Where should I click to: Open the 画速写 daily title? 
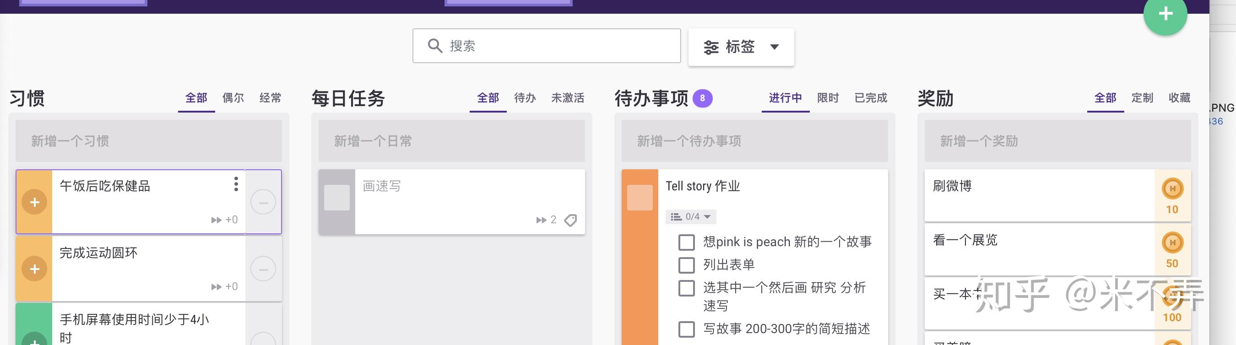[x=381, y=186]
